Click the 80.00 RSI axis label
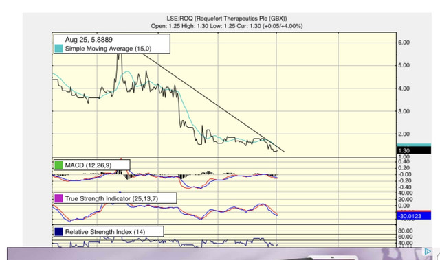This screenshot has height=260, width=440. pyautogui.click(x=406, y=231)
